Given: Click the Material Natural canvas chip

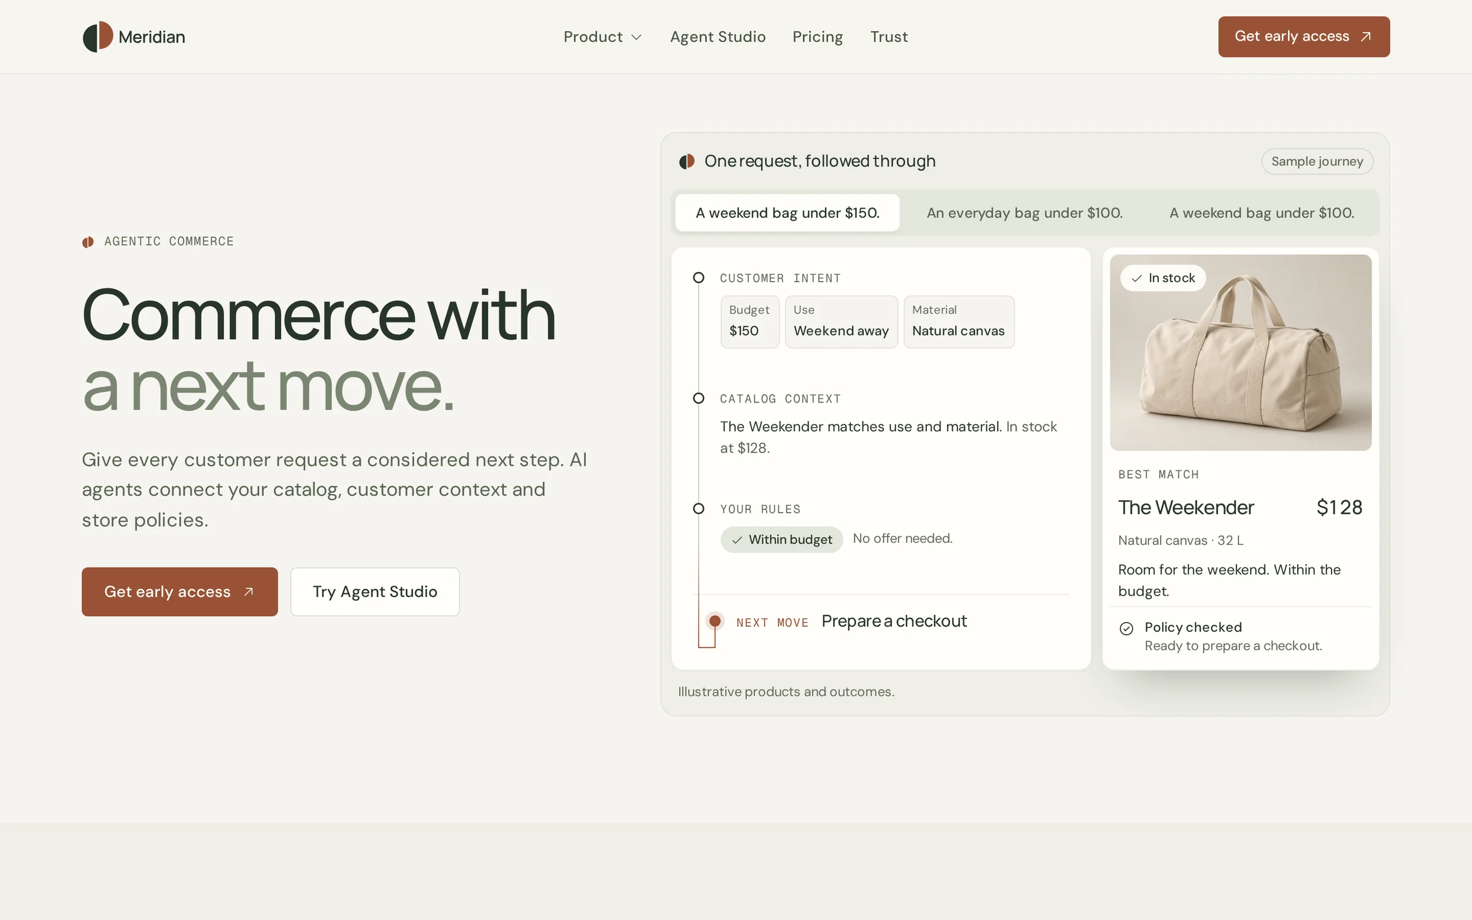Looking at the screenshot, I should point(959,322).
